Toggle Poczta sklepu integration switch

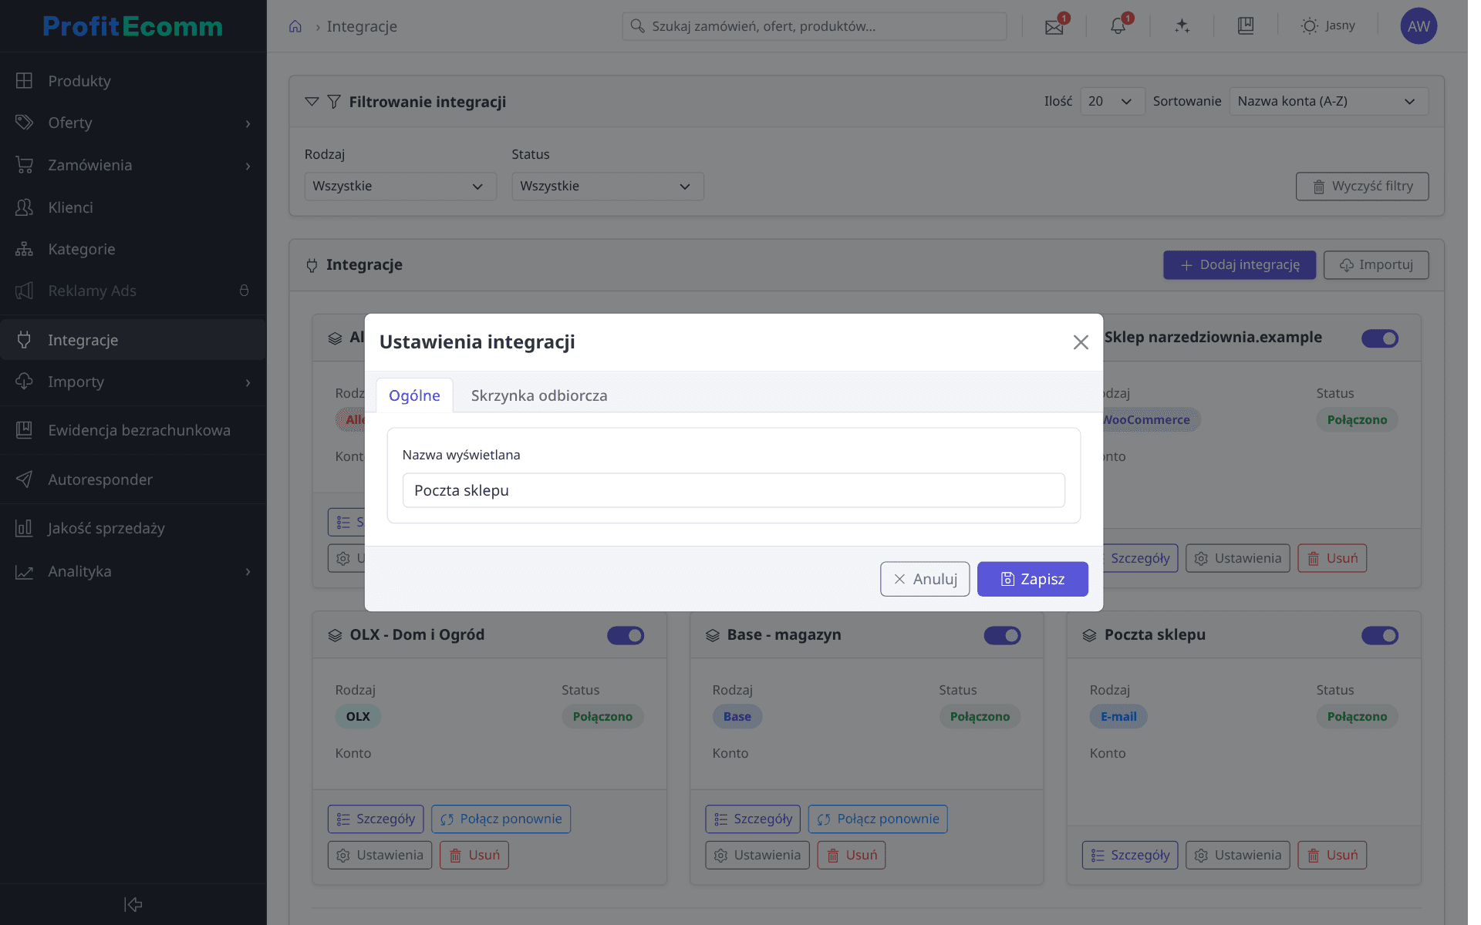click(1380, 635)
